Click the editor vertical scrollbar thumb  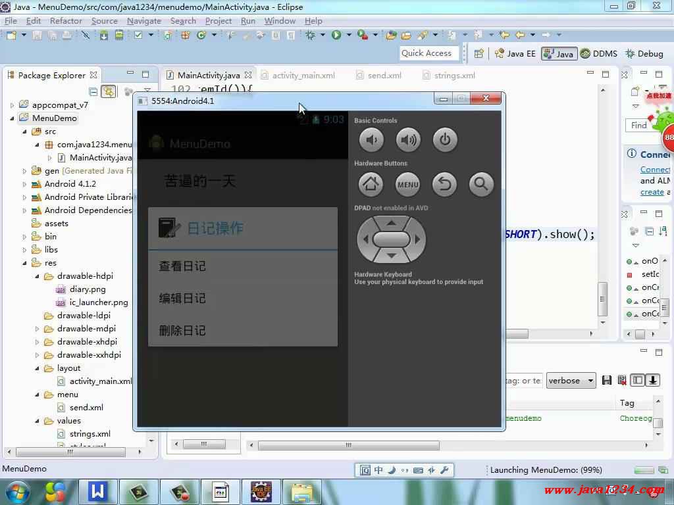pyautogui.click(x=603, y=299)
